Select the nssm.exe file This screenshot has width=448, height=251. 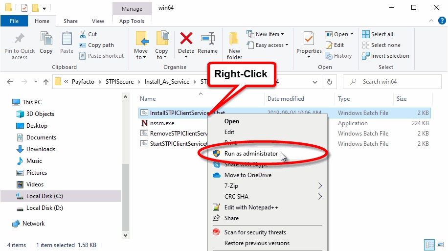[162, 123]
